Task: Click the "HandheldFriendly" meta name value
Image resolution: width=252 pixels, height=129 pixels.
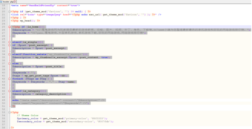Action: click(x=41, y=6)
